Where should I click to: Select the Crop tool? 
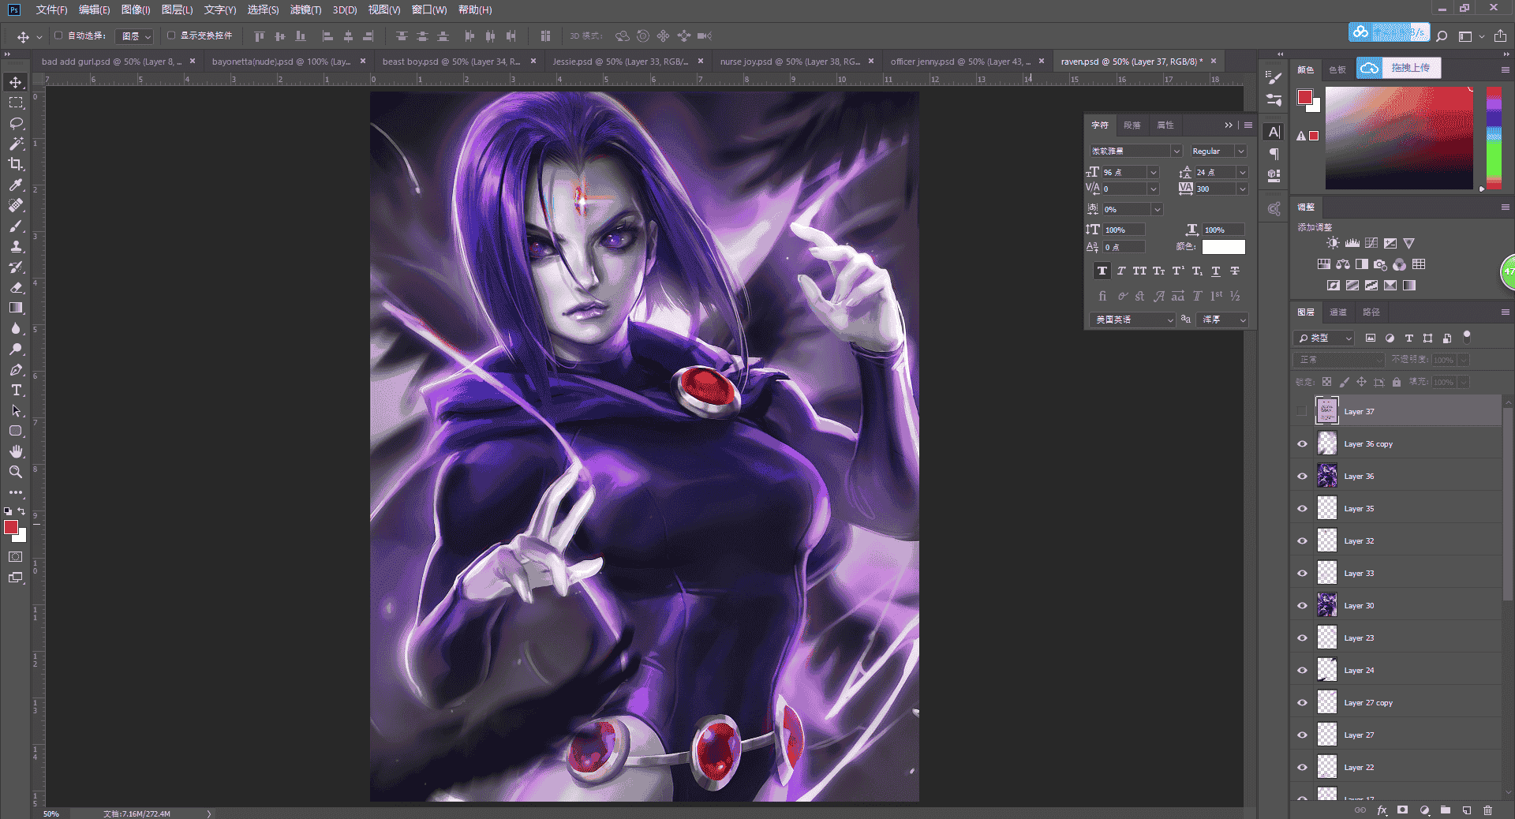tap(16, 164)
